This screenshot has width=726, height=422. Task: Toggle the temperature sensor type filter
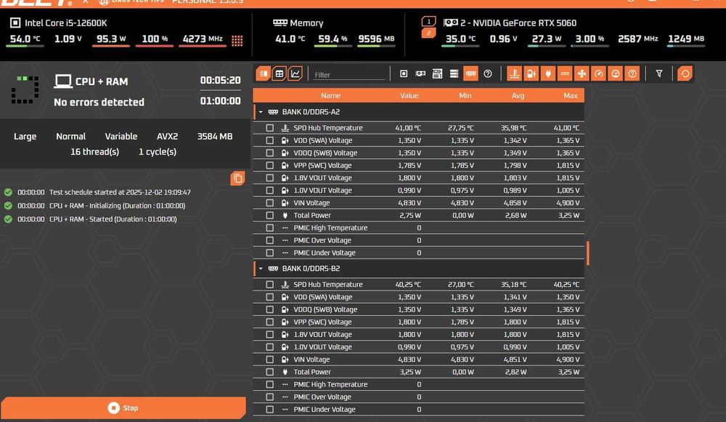515,73
